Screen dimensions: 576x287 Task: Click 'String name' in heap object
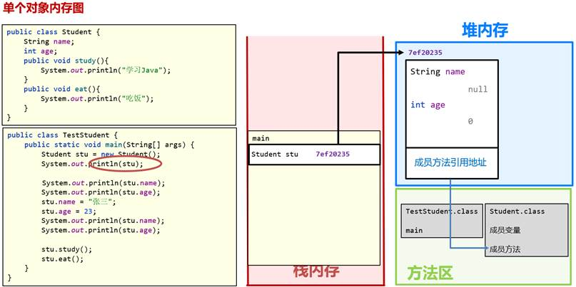(438, 72)
